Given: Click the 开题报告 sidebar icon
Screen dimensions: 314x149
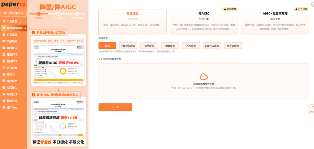Looking at the screenshot, I should [4, 48].
